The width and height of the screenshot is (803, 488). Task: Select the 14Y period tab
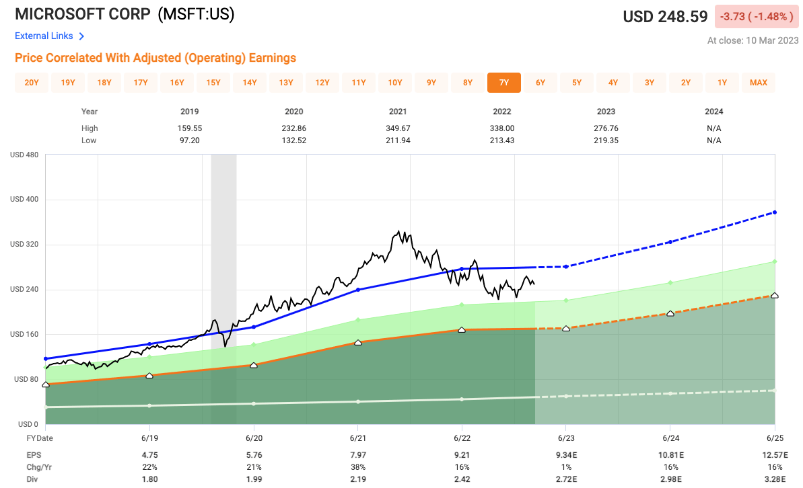tap(250, 82)
